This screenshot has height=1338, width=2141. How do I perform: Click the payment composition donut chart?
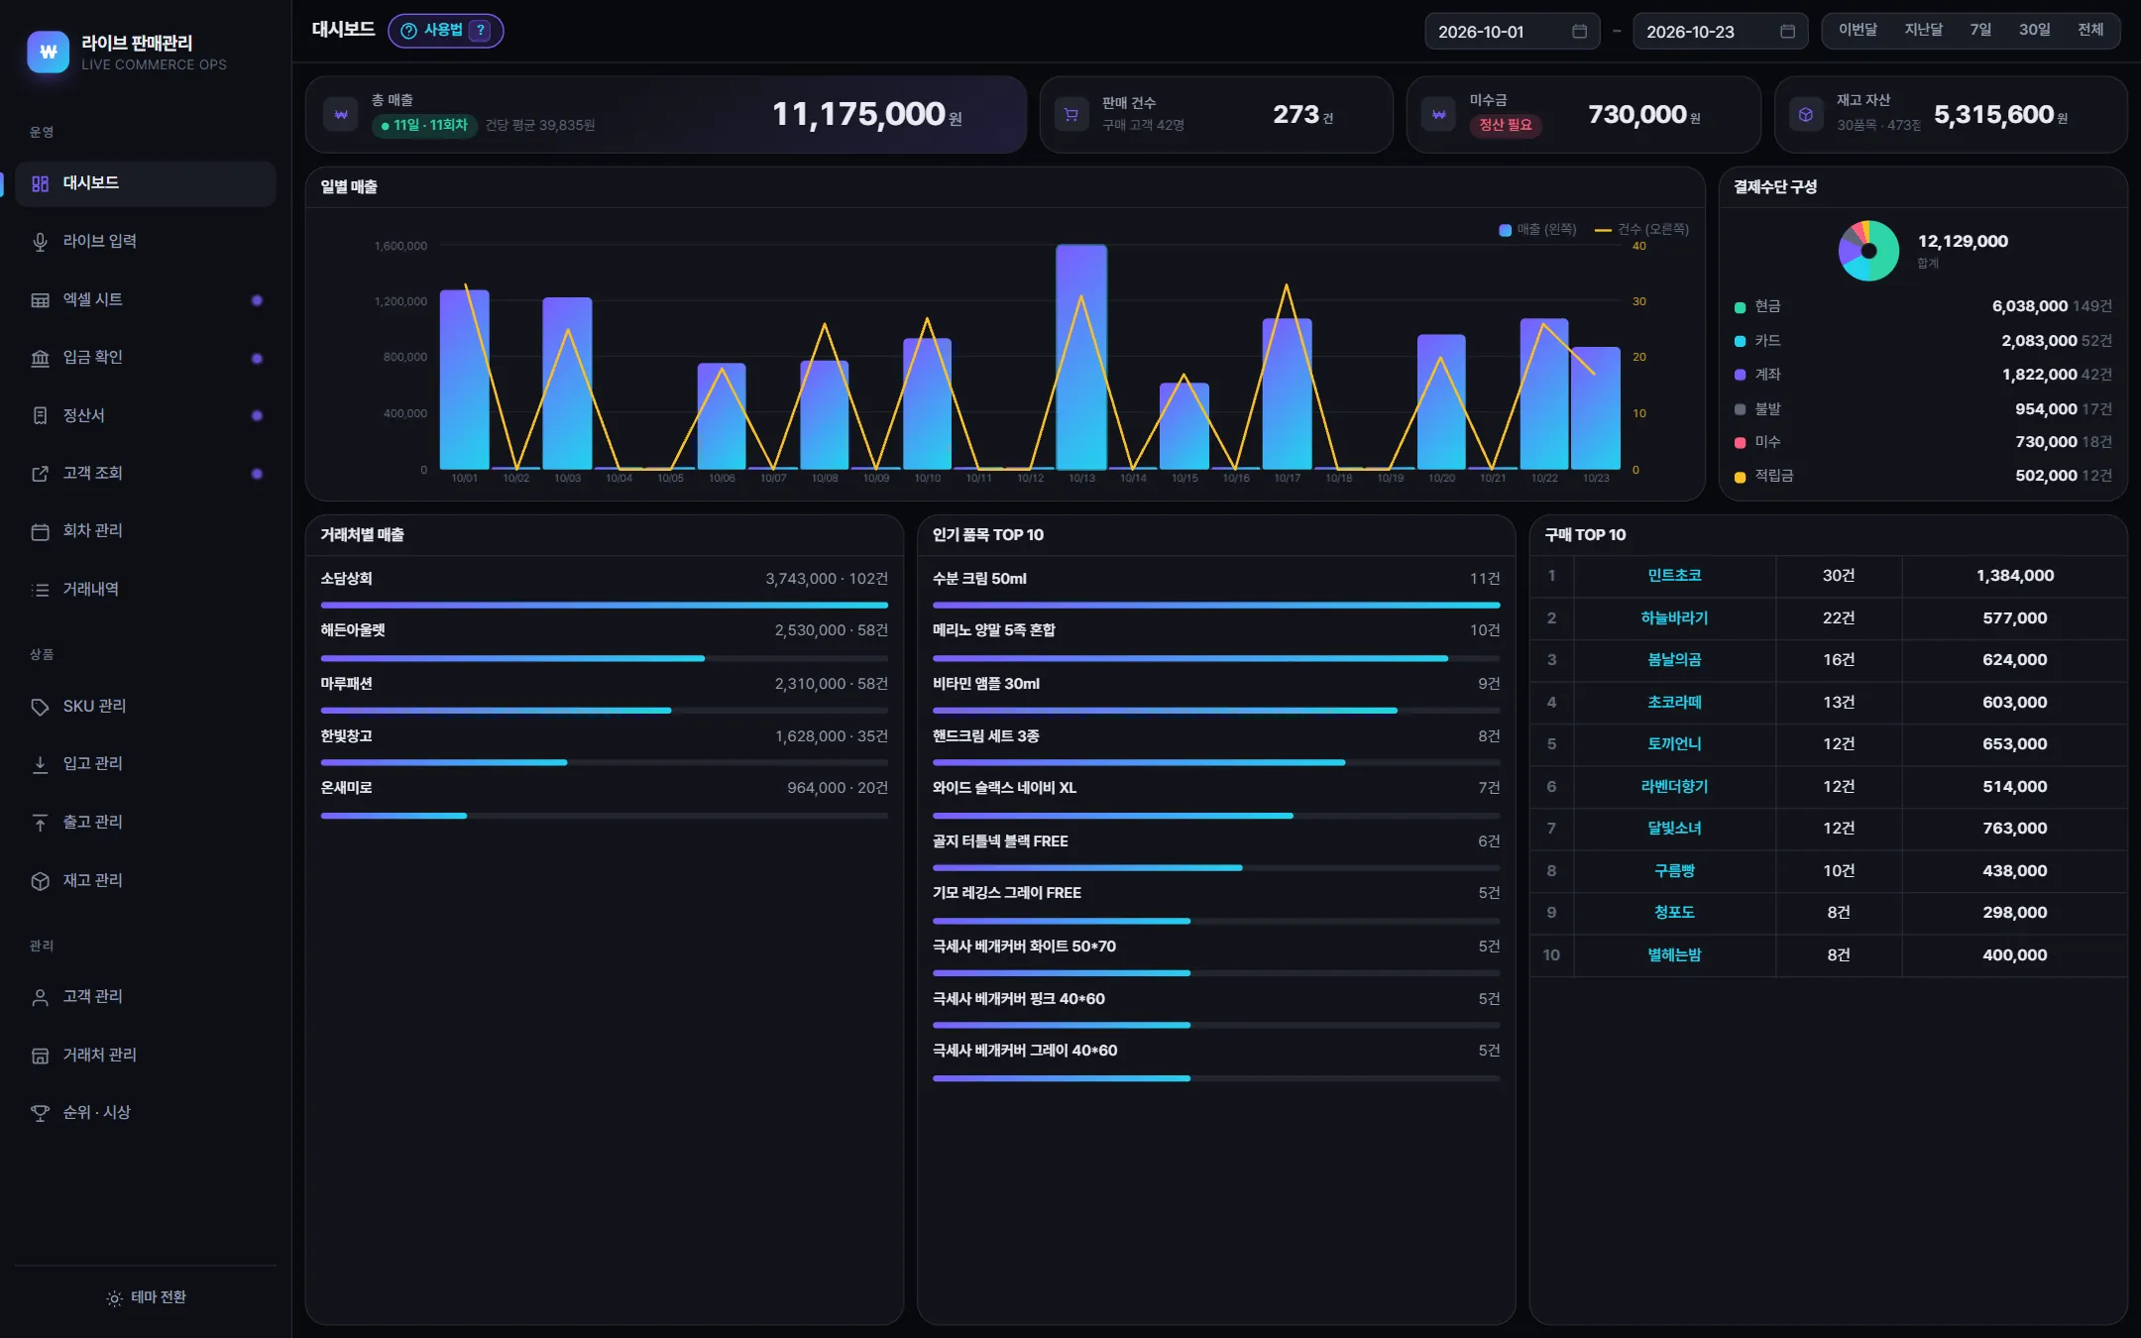click(x=1868, y=251)
